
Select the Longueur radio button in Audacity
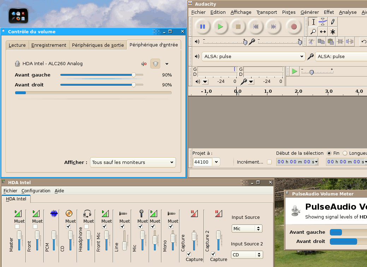344,153
